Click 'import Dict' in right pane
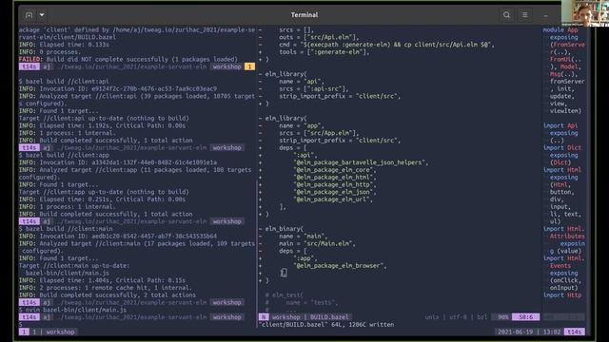609x342 pixels. coord(562,148)
